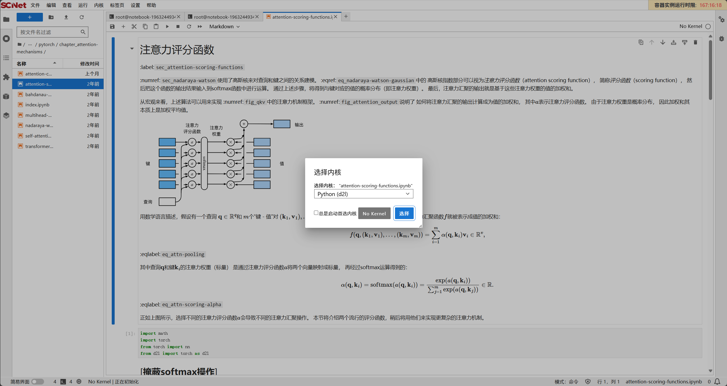Switch to the first root@notebook terminal tab

[145, 17]
